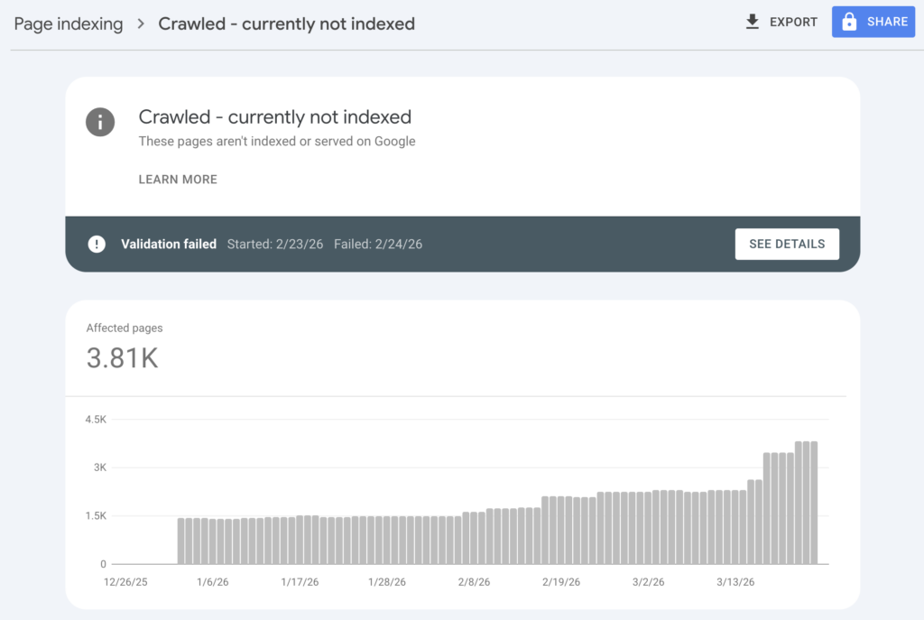Click the lock icon on Share button
Viewport: 924px width, 620px height.
click(849, 22)
